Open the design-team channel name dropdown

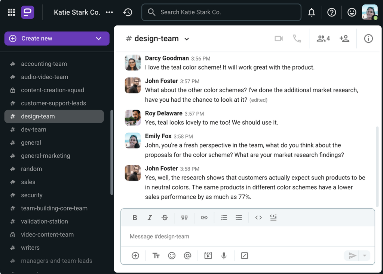pos(187,39)
